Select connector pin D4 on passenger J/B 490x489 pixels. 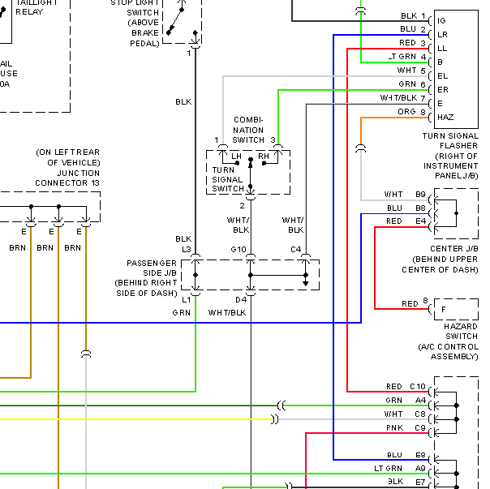pos(241,300)
